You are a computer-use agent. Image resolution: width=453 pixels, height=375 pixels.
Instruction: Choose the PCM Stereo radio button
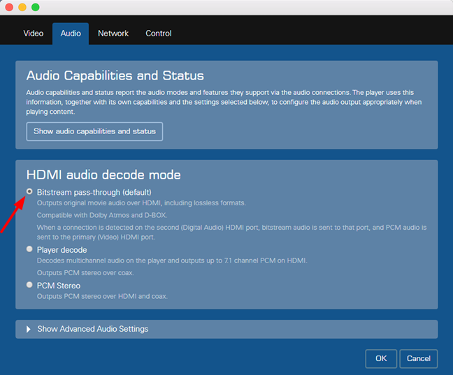[29, 285]
